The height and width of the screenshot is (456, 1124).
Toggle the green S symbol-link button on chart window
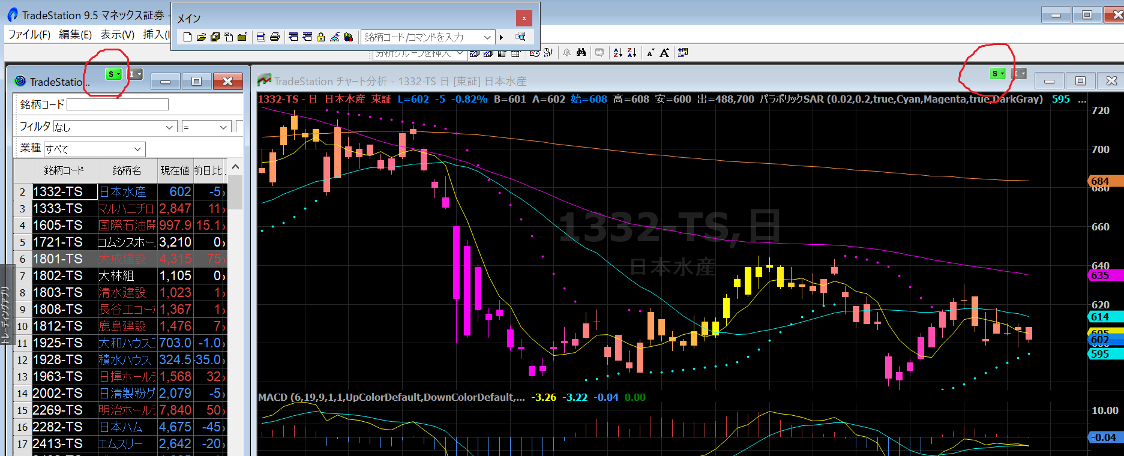tap(997, 73)
